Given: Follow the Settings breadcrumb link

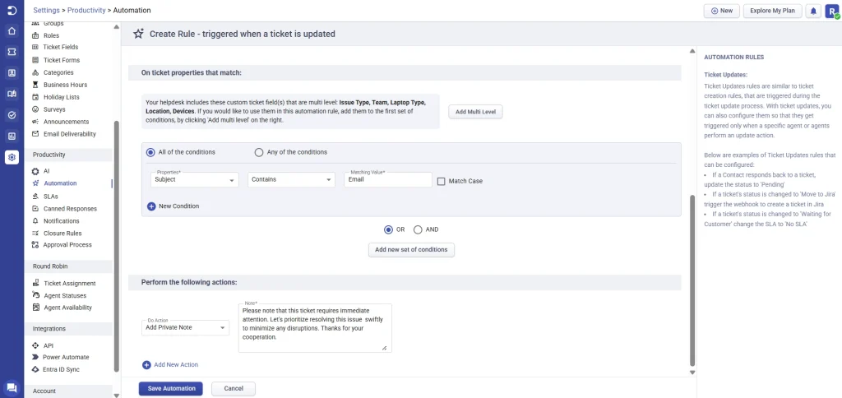Looking at the screenshot, I should [46, 10].
